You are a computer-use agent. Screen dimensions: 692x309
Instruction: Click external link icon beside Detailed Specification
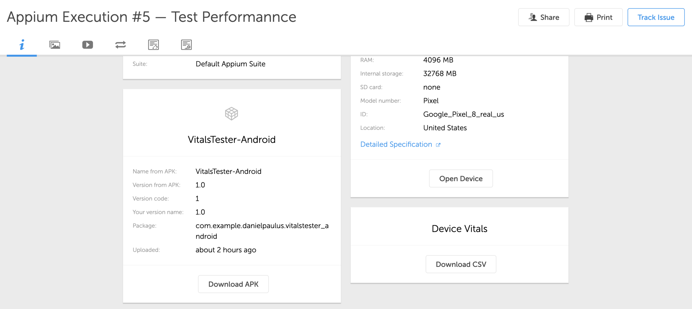coord(438,145)
